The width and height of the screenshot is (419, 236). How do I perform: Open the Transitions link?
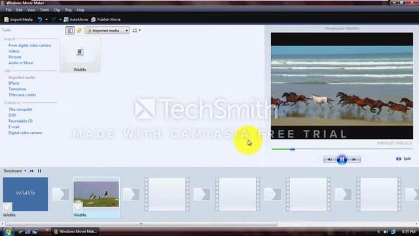18,89
